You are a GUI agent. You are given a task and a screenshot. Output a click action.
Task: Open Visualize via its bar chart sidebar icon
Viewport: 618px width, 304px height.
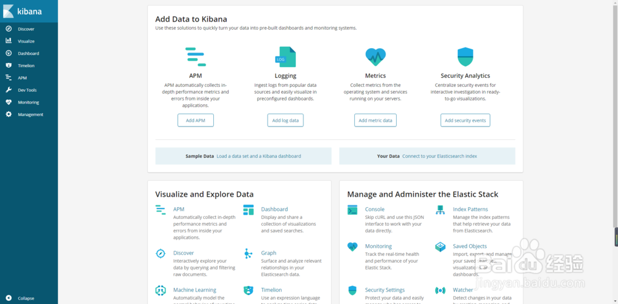(9, 41)
